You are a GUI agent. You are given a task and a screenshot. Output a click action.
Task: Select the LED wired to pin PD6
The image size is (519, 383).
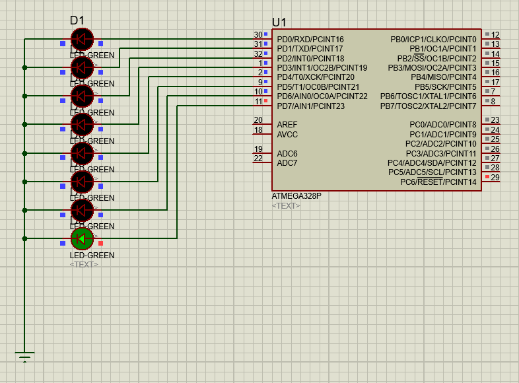pyautogui.click(x=82, y=210)
